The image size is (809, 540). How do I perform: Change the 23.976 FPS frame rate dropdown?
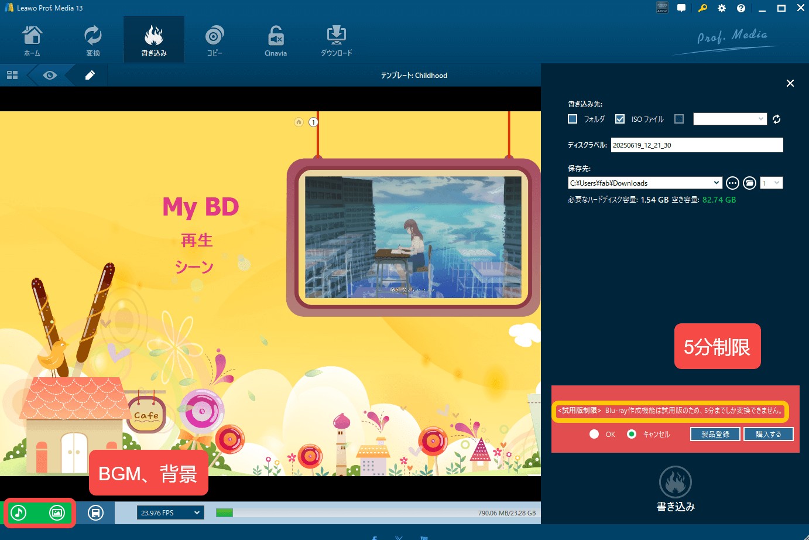[170, 512]
